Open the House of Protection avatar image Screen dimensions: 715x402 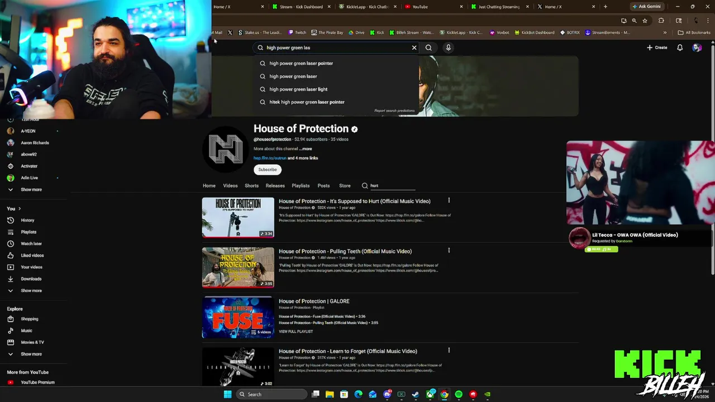pyautogui.click(x=226, y=149)
